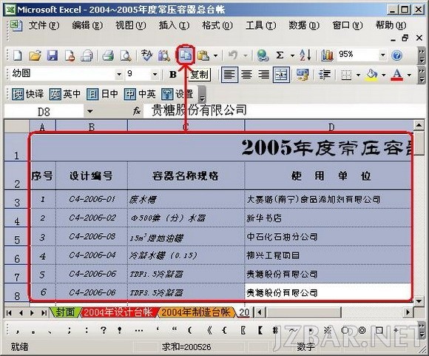Open the 格式(O) menu
The height and width of the screenshot is (356, 429).
[x=217, y=25]
